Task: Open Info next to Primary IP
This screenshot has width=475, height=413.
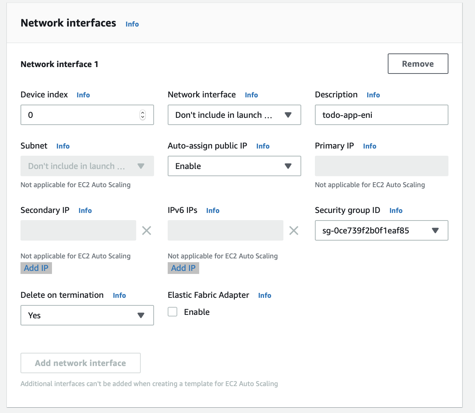Action: (370, 146)
